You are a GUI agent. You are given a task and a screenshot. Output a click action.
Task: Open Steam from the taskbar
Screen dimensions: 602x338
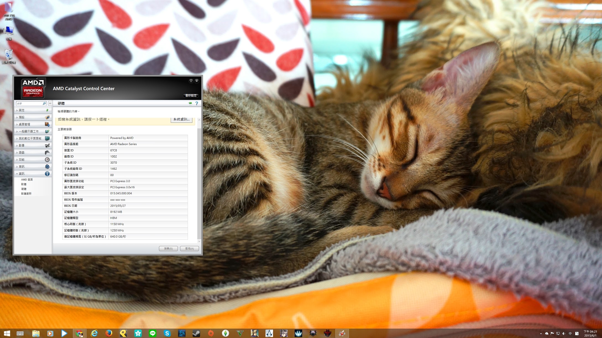tap(196, 333)
